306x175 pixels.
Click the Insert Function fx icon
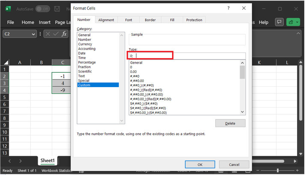click(x=64, y=34)
